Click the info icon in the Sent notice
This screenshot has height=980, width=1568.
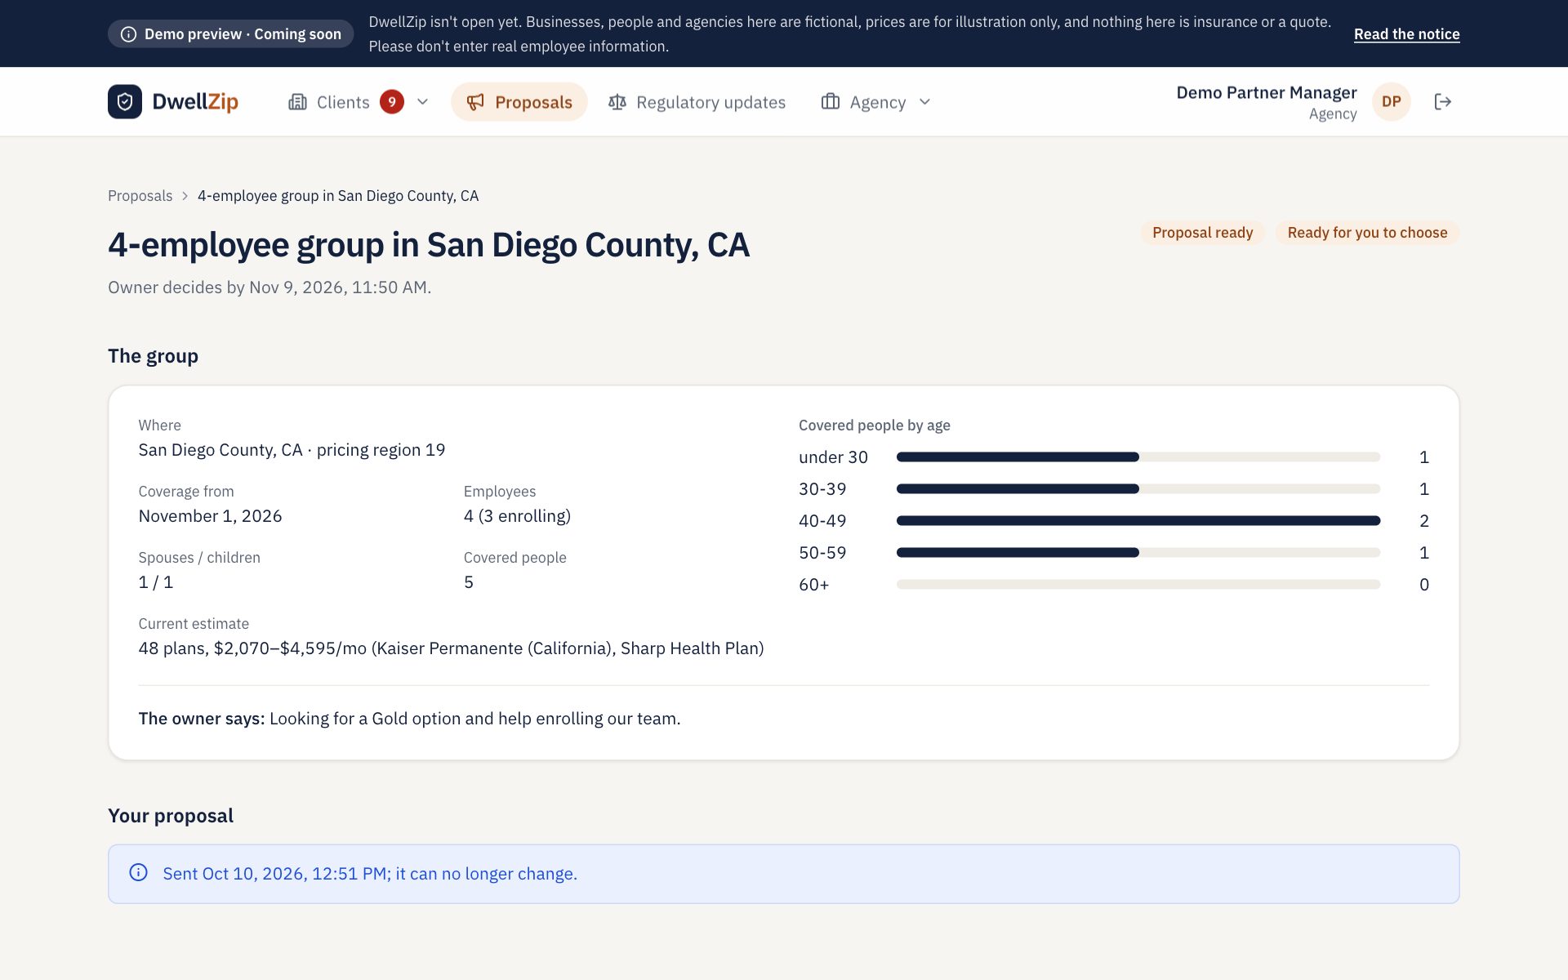139,873
